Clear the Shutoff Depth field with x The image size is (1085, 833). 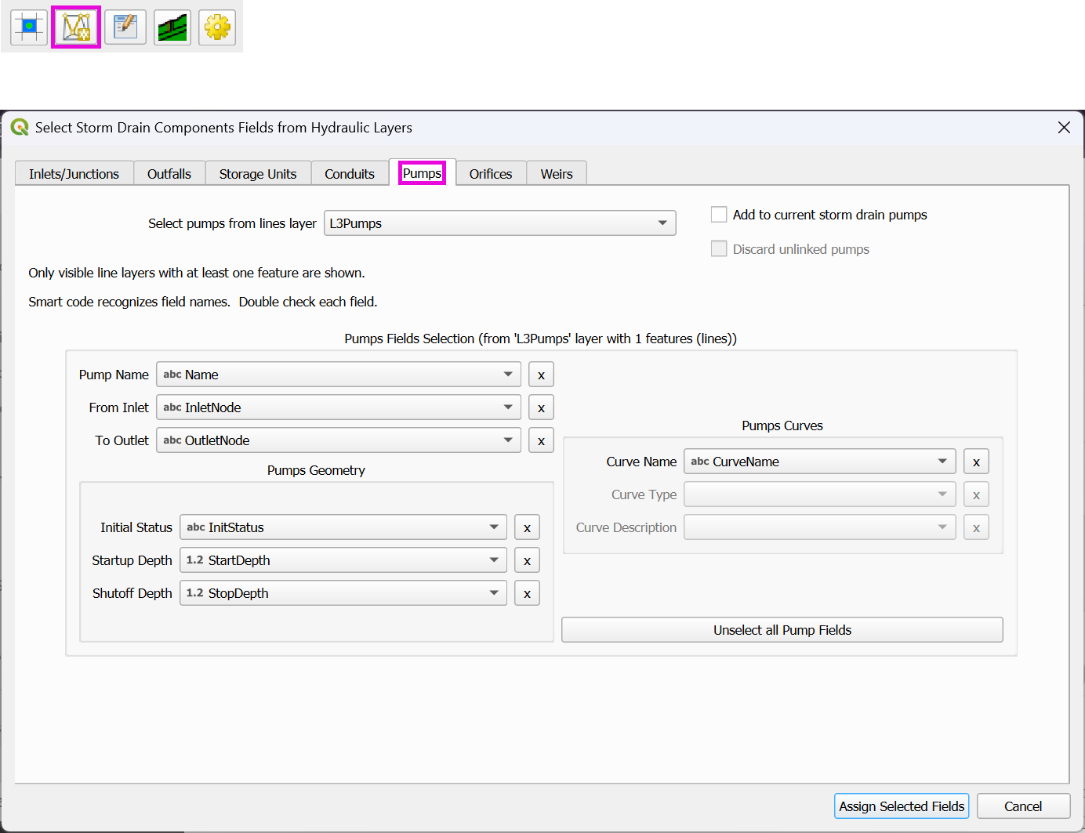pyautogui.click(x=527, y=593)
